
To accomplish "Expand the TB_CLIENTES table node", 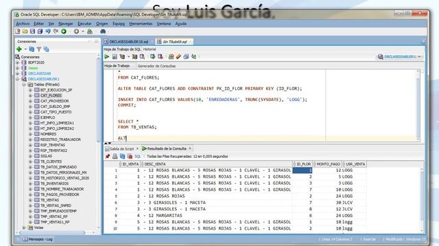I will click(x=30, y=161).
